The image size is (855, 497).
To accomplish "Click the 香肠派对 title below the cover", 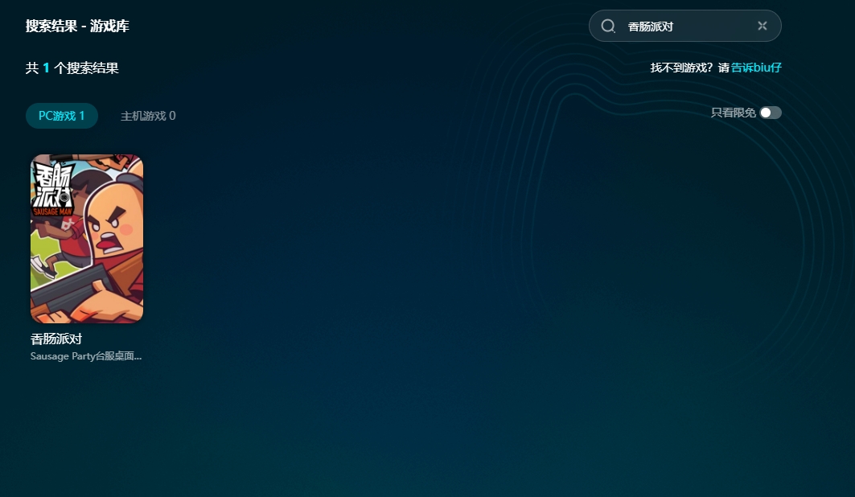I will click(x=56, y=339).
